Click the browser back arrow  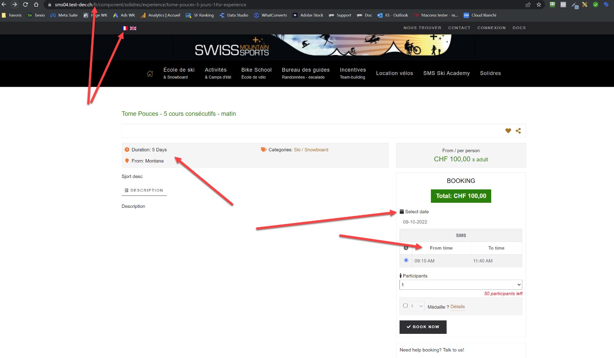point(4,5)
